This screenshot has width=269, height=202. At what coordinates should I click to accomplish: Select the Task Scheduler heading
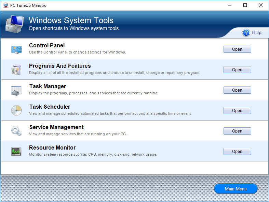pyautogui.click(x=50, y=107)
